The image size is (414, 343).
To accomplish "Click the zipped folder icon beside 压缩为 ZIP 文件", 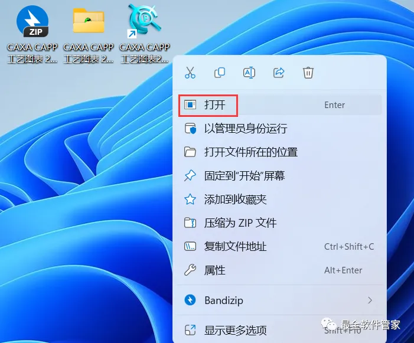I will tap(190, 223).
